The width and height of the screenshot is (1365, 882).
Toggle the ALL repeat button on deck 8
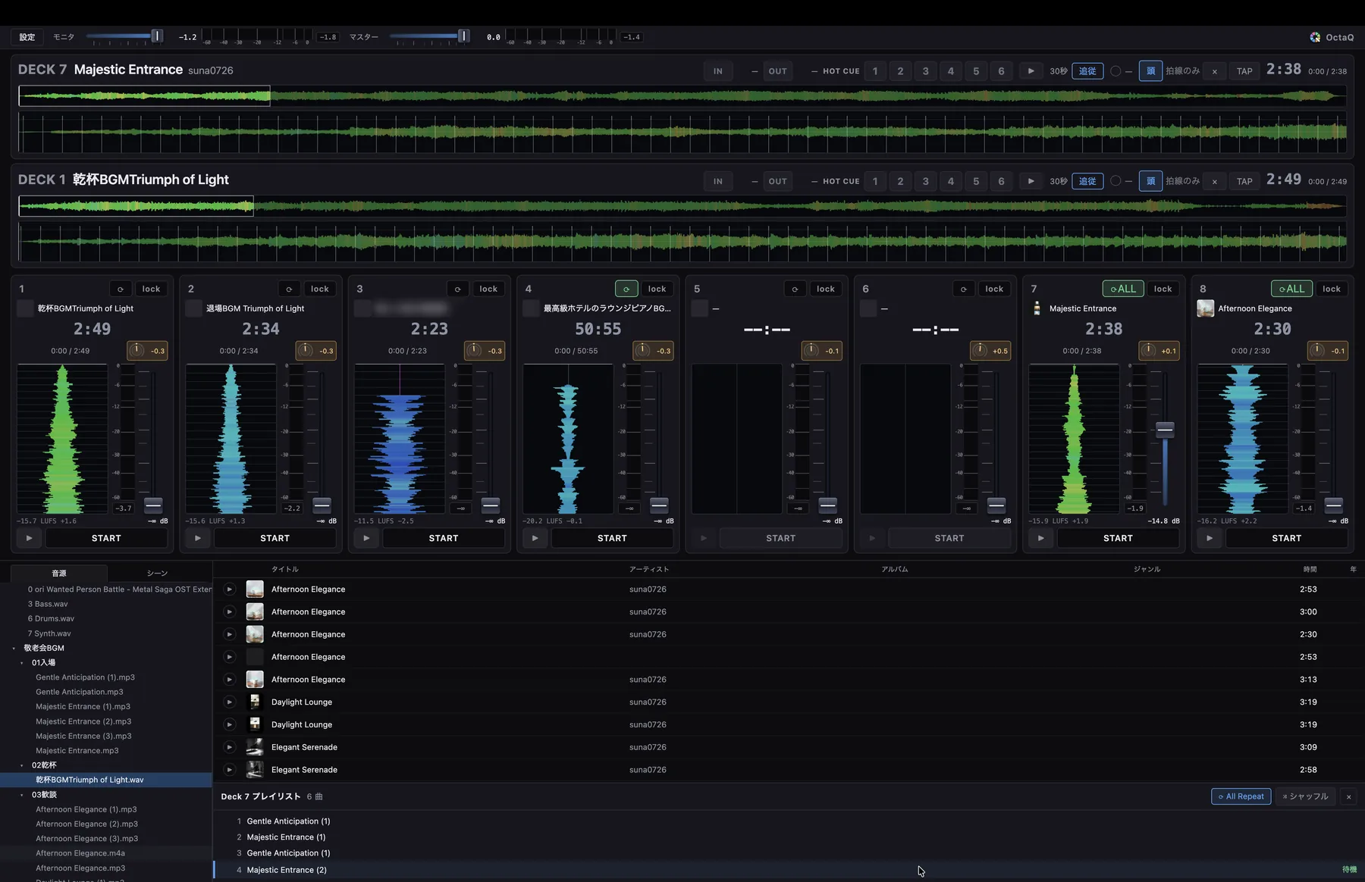pos(1291,289)
